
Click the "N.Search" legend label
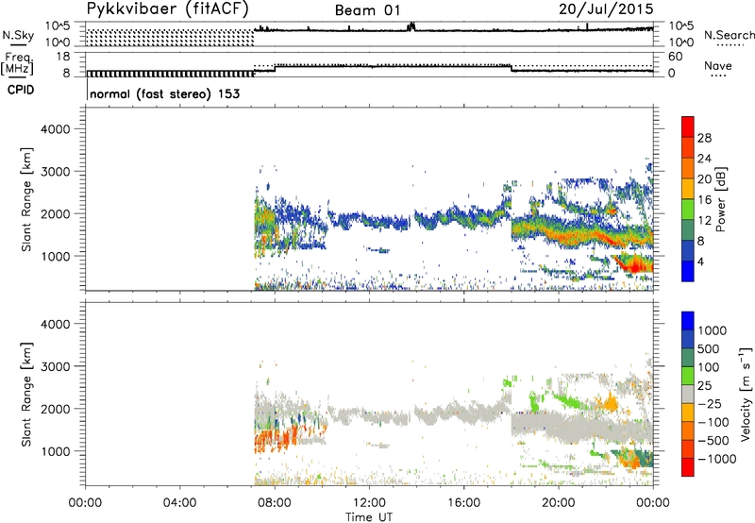pos(730,35)
